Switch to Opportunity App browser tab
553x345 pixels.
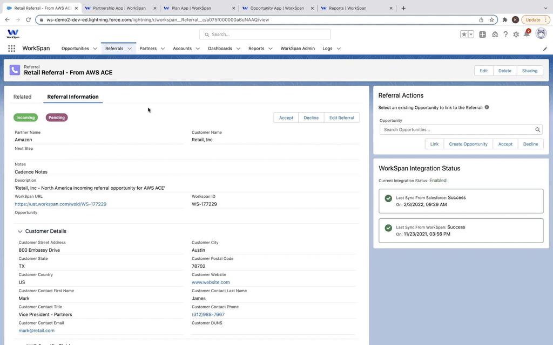[x=278, y=8]
